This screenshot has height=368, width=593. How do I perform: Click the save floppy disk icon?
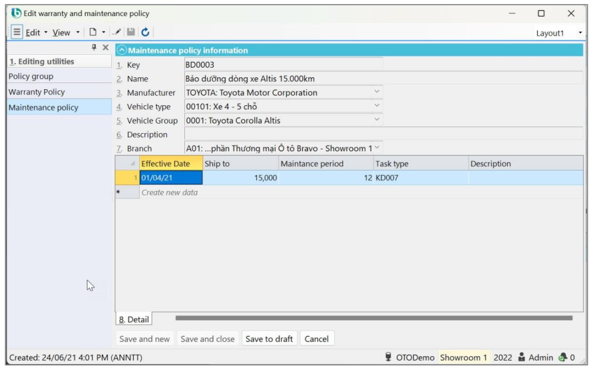click(x=132, y=32)
